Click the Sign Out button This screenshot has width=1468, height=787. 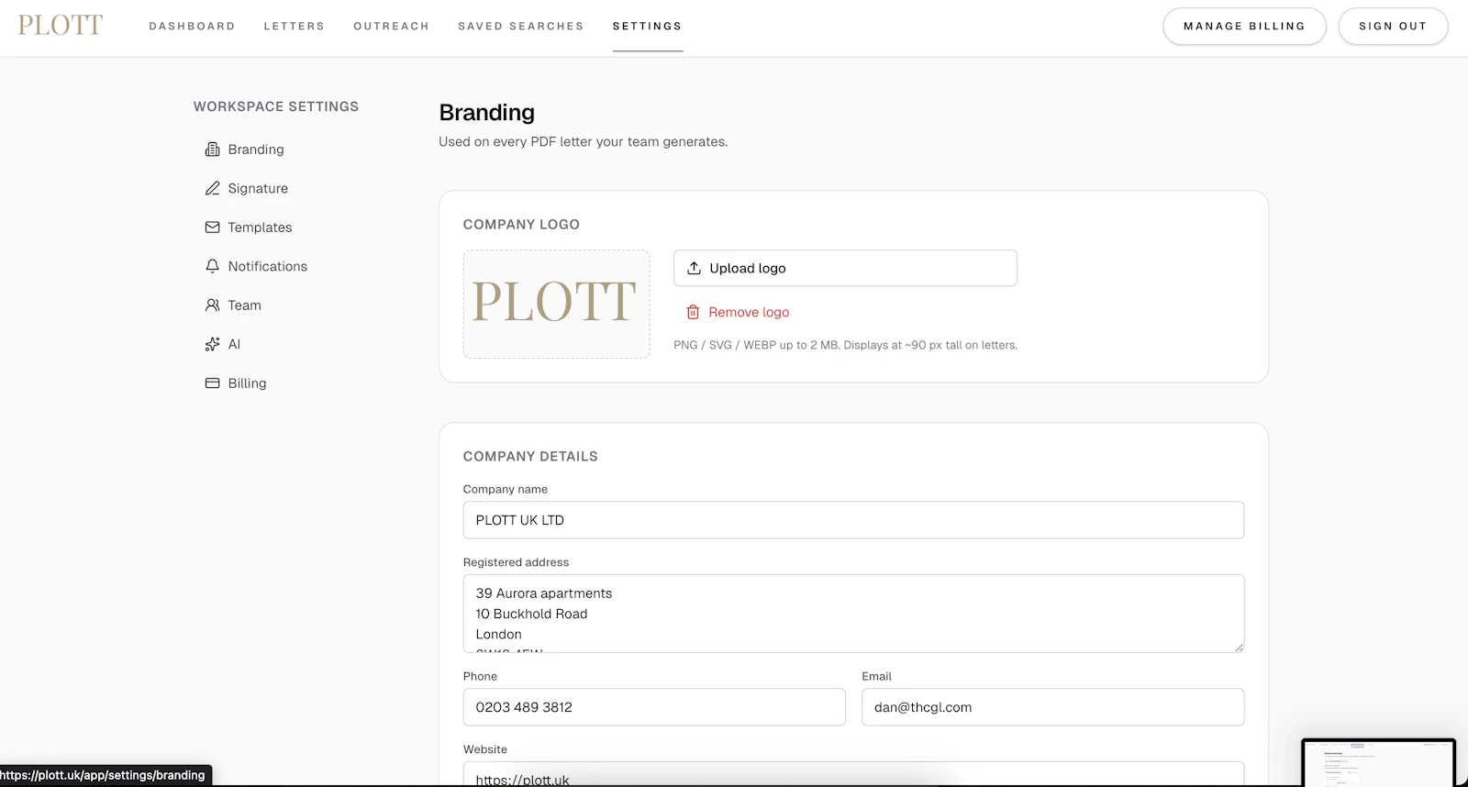[1393, 26]
